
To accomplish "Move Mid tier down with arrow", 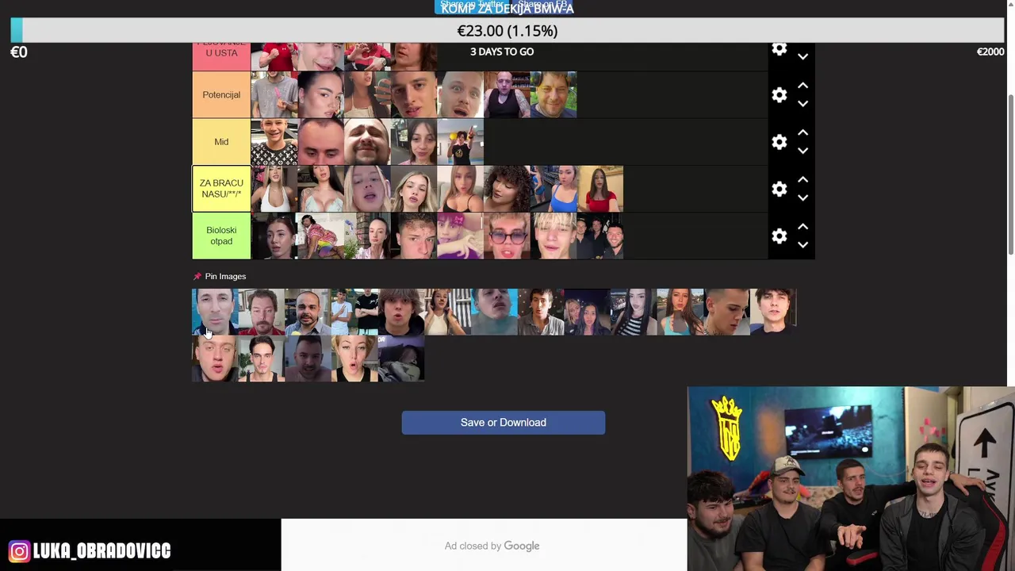I will (x=802, y=151).
